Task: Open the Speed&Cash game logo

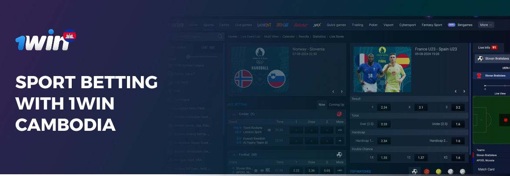Action: pos(282,25)
